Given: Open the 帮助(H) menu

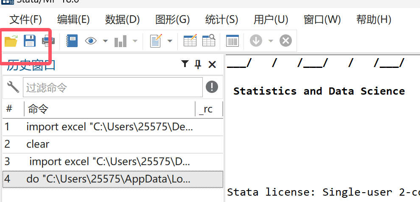Looking at the screenshot, I should click(374, 20).
